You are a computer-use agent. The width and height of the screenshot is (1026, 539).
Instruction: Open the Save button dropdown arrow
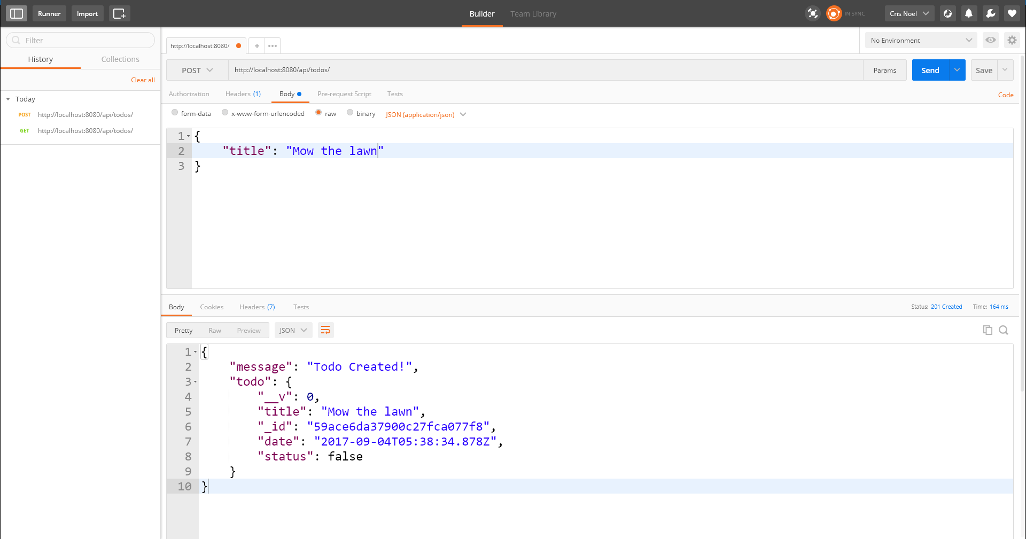1005,70
